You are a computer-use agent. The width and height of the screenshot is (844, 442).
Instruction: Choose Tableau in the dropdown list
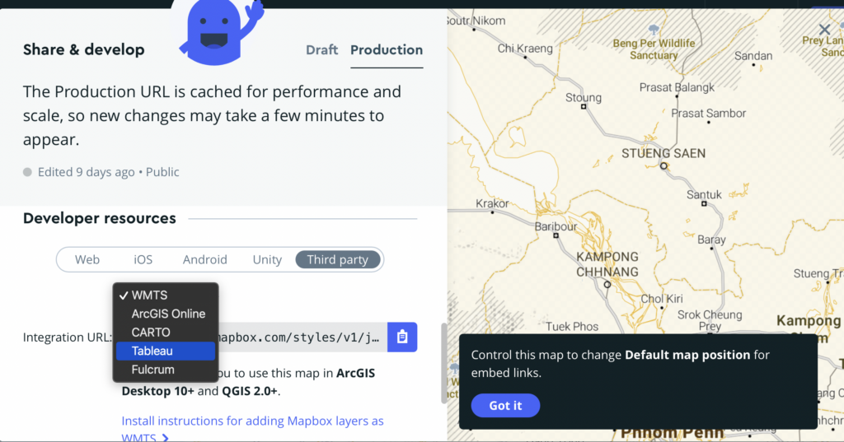coord(165,351)
